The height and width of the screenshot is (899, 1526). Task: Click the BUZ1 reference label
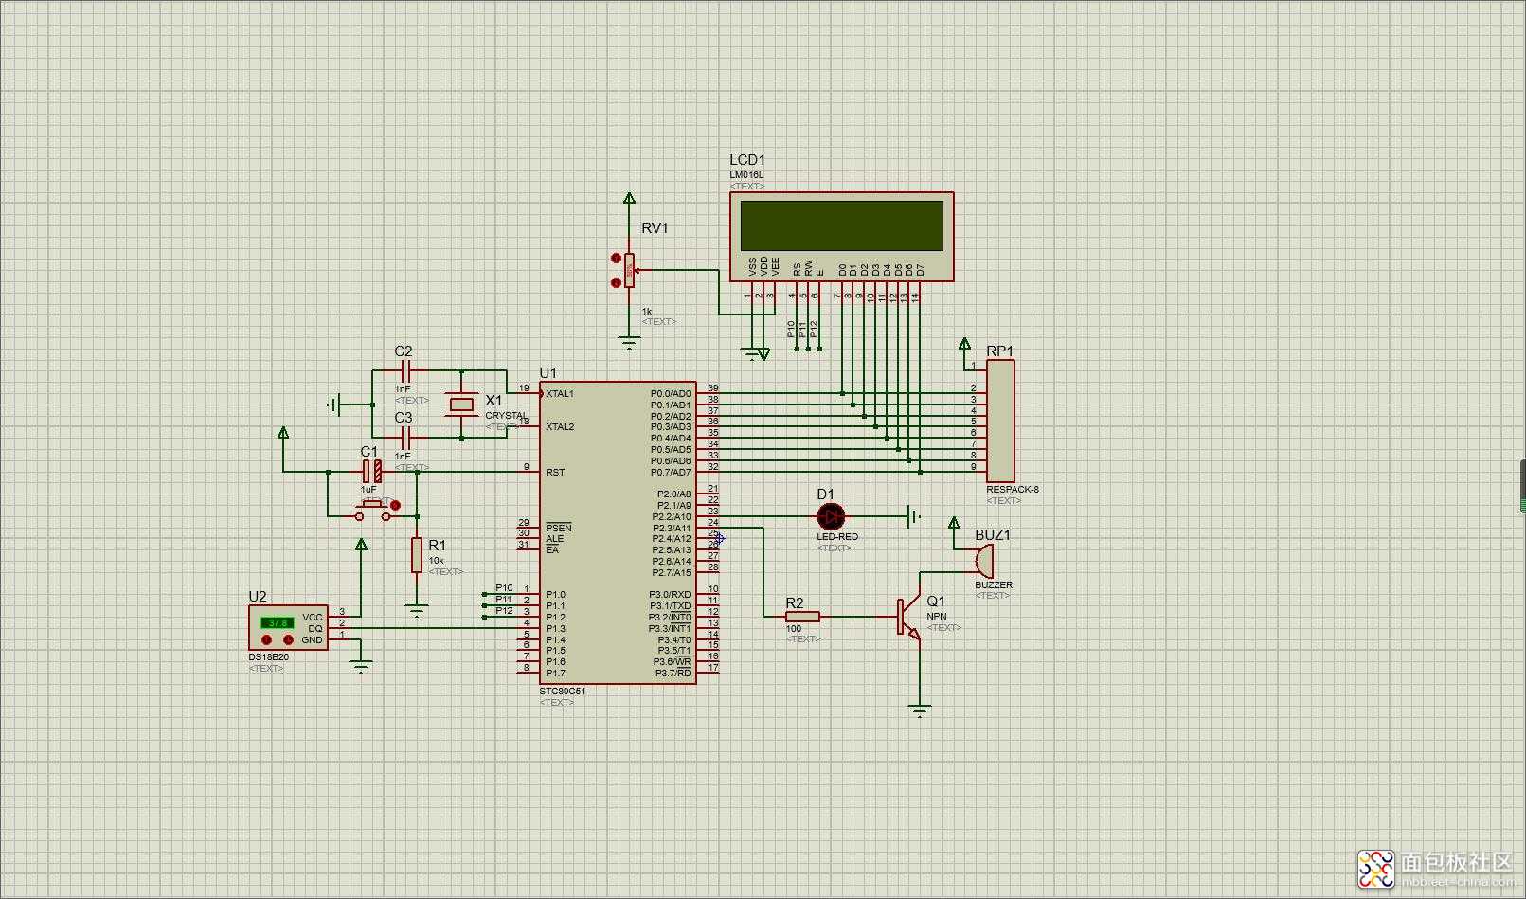(x=993, y=535)
